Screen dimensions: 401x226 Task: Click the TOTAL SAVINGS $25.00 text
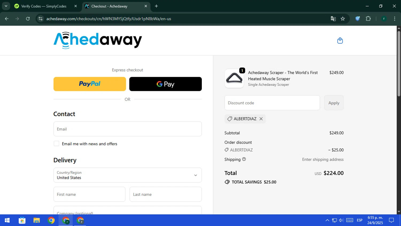(254, 182)
